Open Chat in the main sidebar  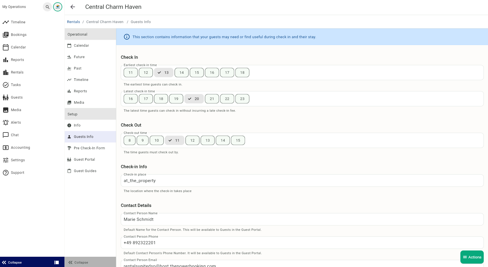(32, 135)
